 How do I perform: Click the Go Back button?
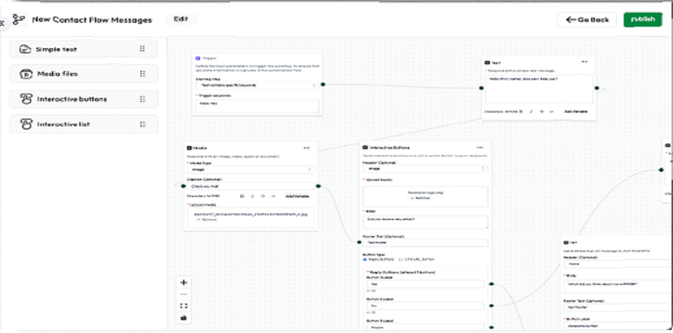point(587,20)
